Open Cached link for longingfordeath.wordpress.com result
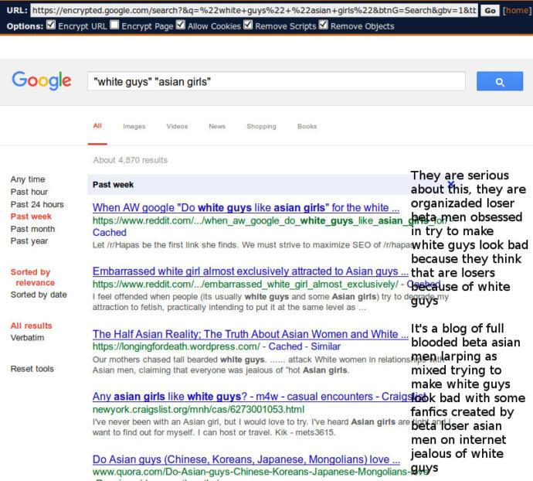The image size is (533, 481). tap(285, 346)
